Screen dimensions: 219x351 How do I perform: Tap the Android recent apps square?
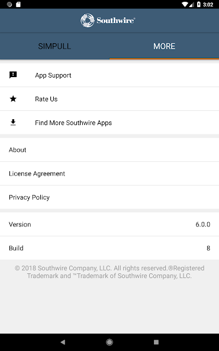(156, 342)
